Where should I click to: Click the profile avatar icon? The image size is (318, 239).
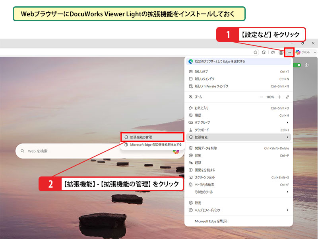coord(281,53)
